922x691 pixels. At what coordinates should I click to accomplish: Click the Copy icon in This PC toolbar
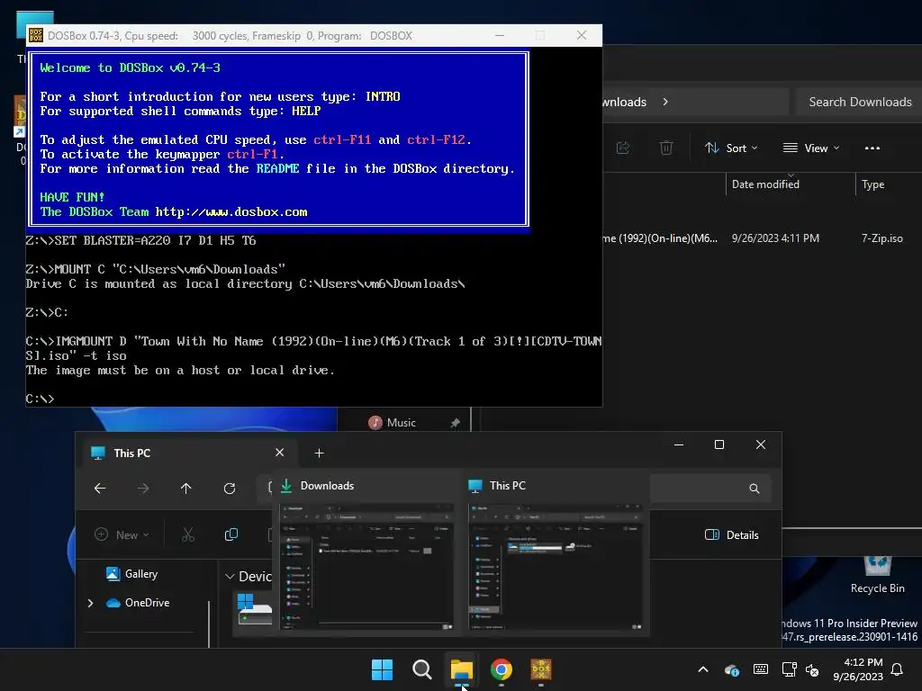coord(231,534)
